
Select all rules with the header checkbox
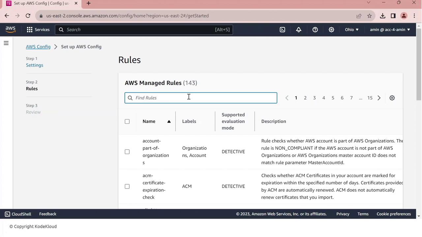tap(127, 121)
